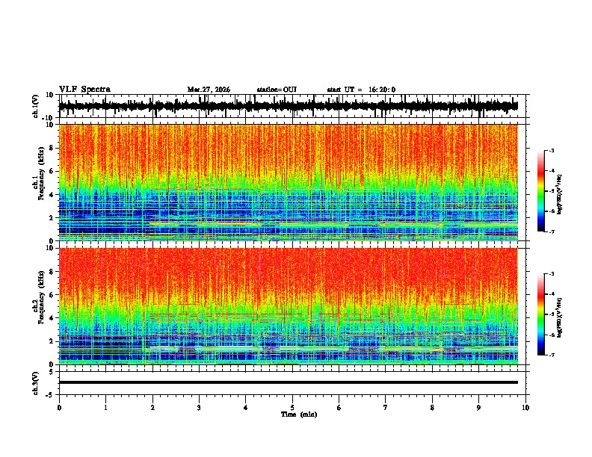Click the "-3" label on ch.1 color bar
The height and width of the screenshot is (457, 592).
coord(551,151)
